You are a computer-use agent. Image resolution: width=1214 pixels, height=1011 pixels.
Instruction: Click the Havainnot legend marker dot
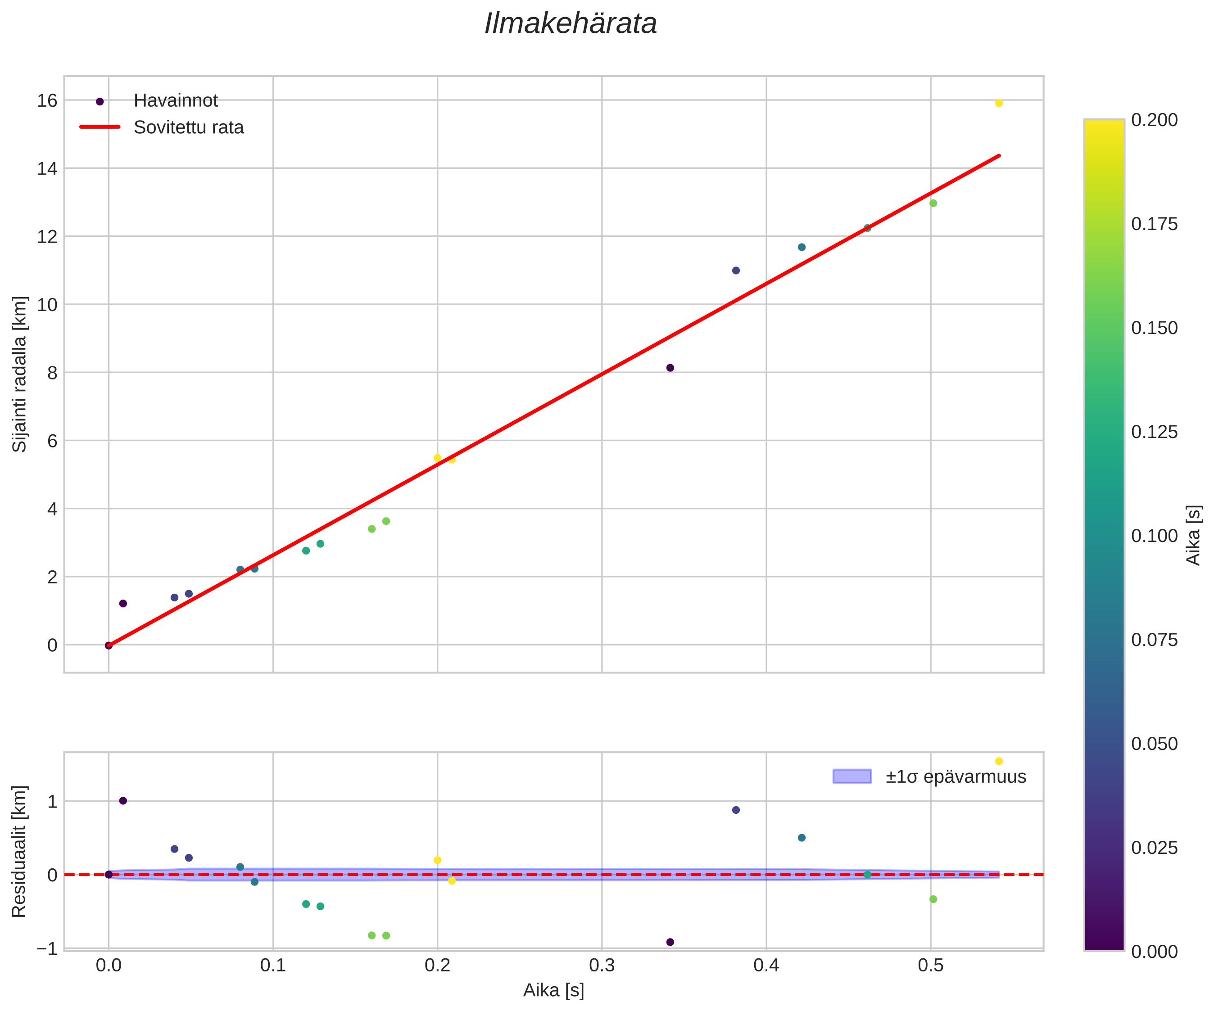tap(100, 101)
